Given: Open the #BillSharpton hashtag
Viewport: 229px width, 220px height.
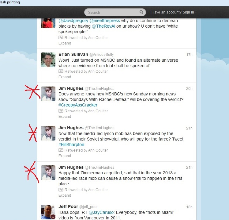Looking at the screenshot, I should 71,145.
